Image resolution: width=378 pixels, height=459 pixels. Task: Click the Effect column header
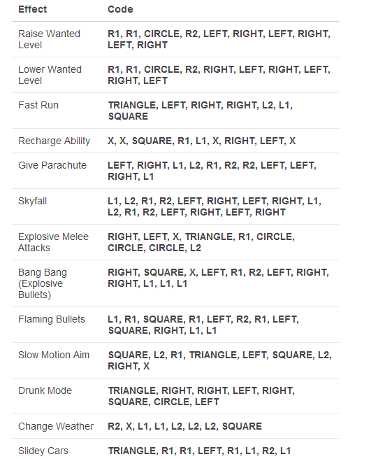[32, 9]
